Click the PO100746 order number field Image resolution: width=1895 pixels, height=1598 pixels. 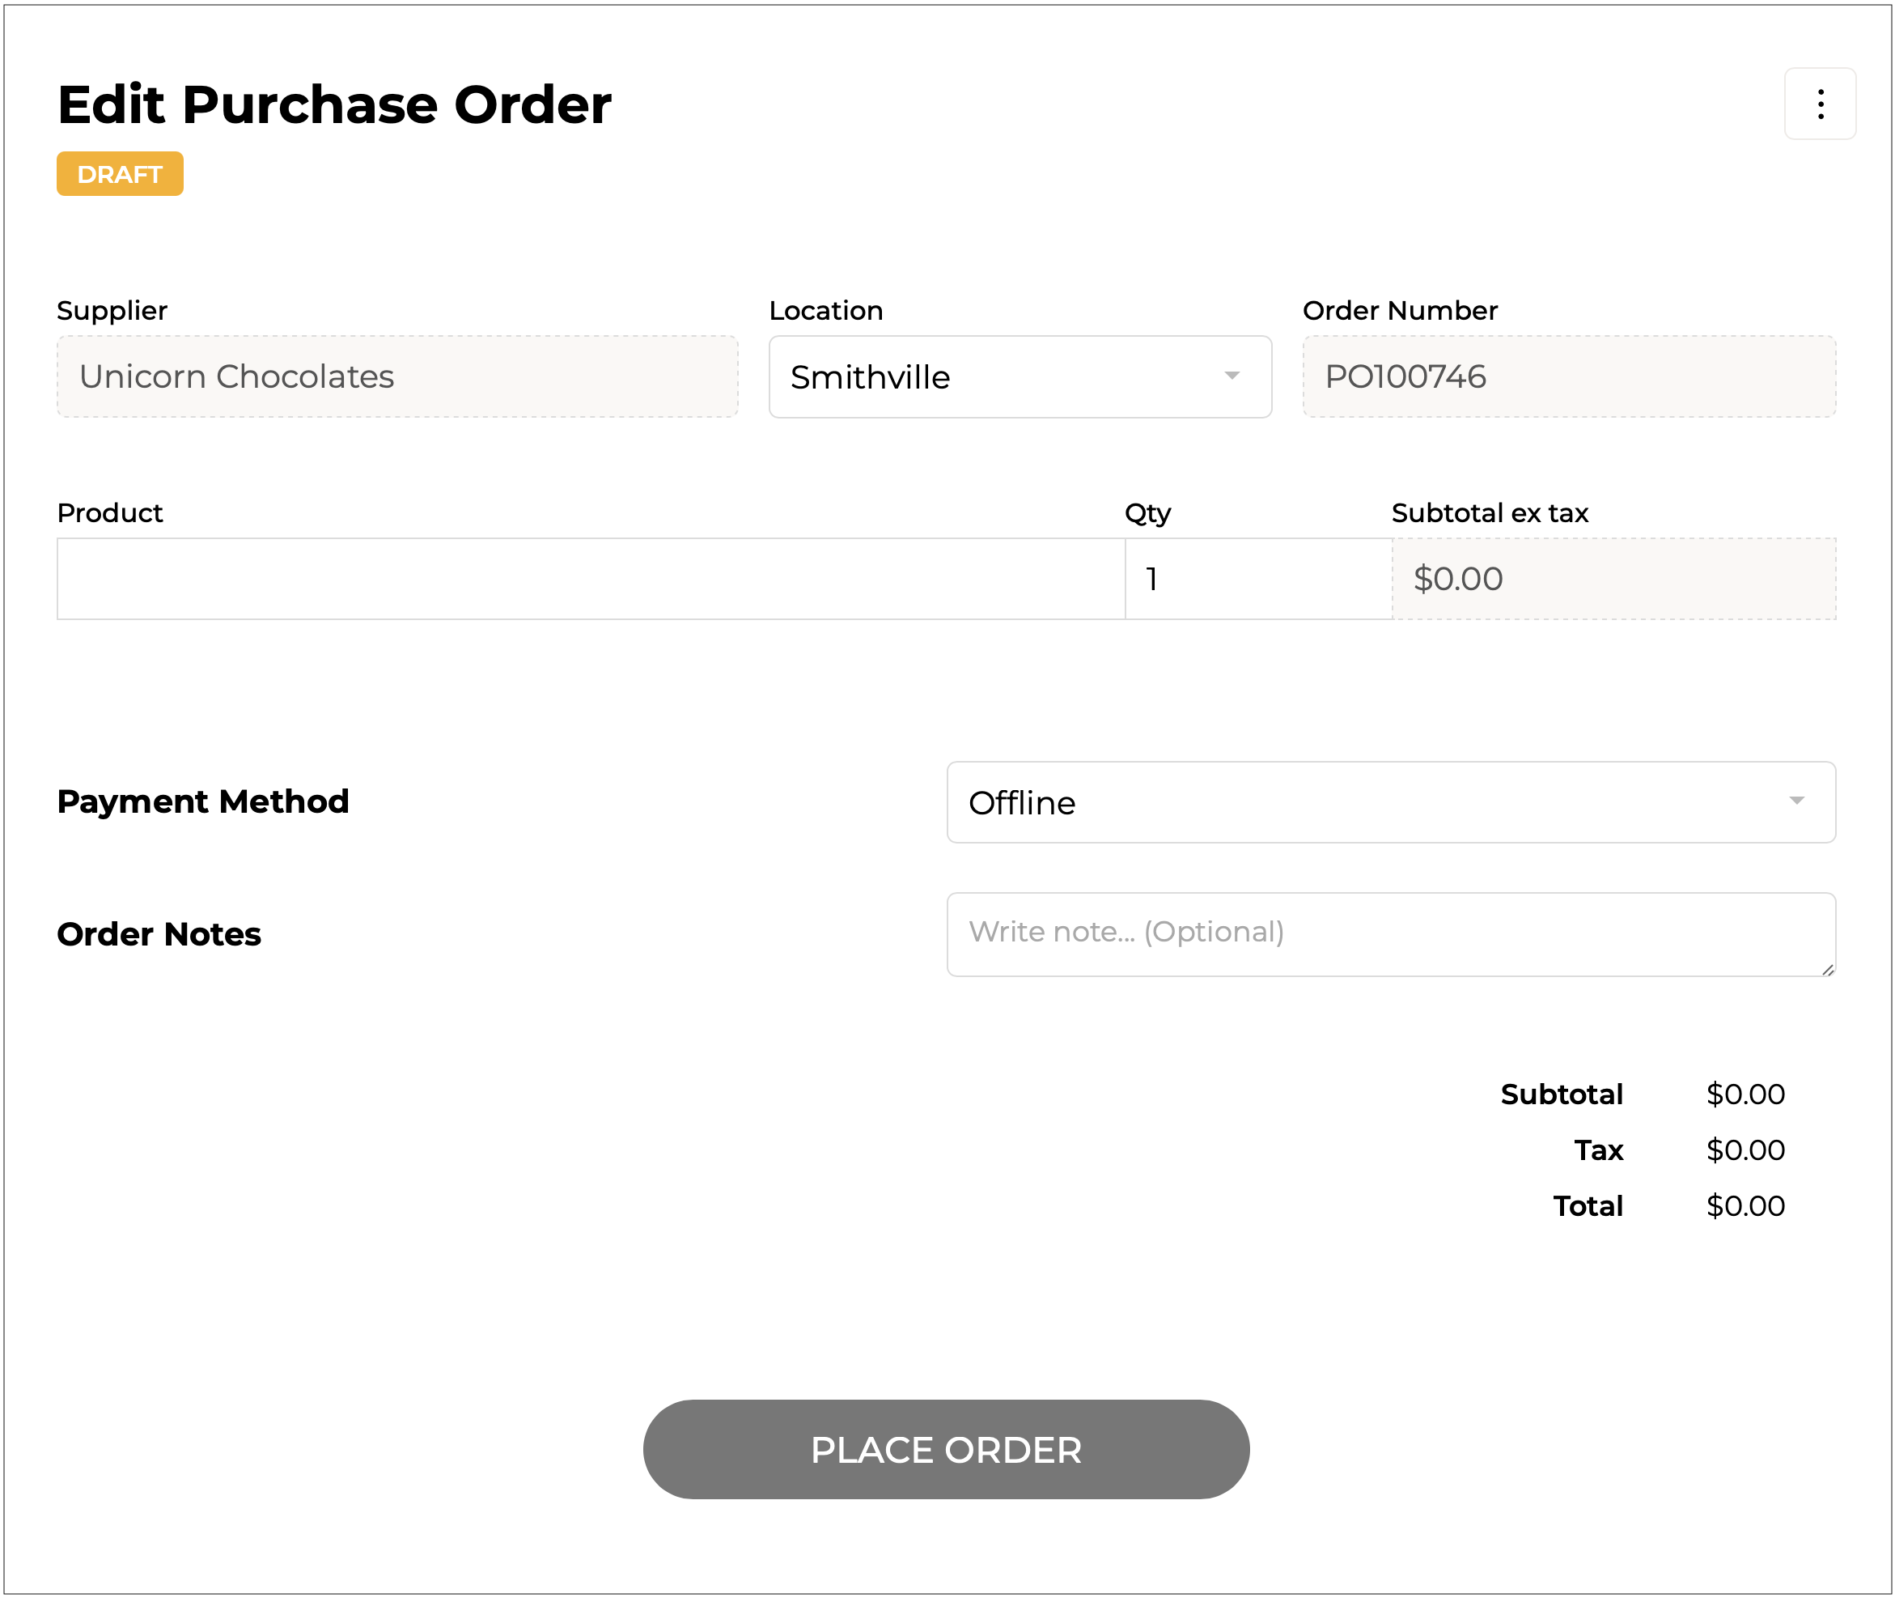point(1568,377)
